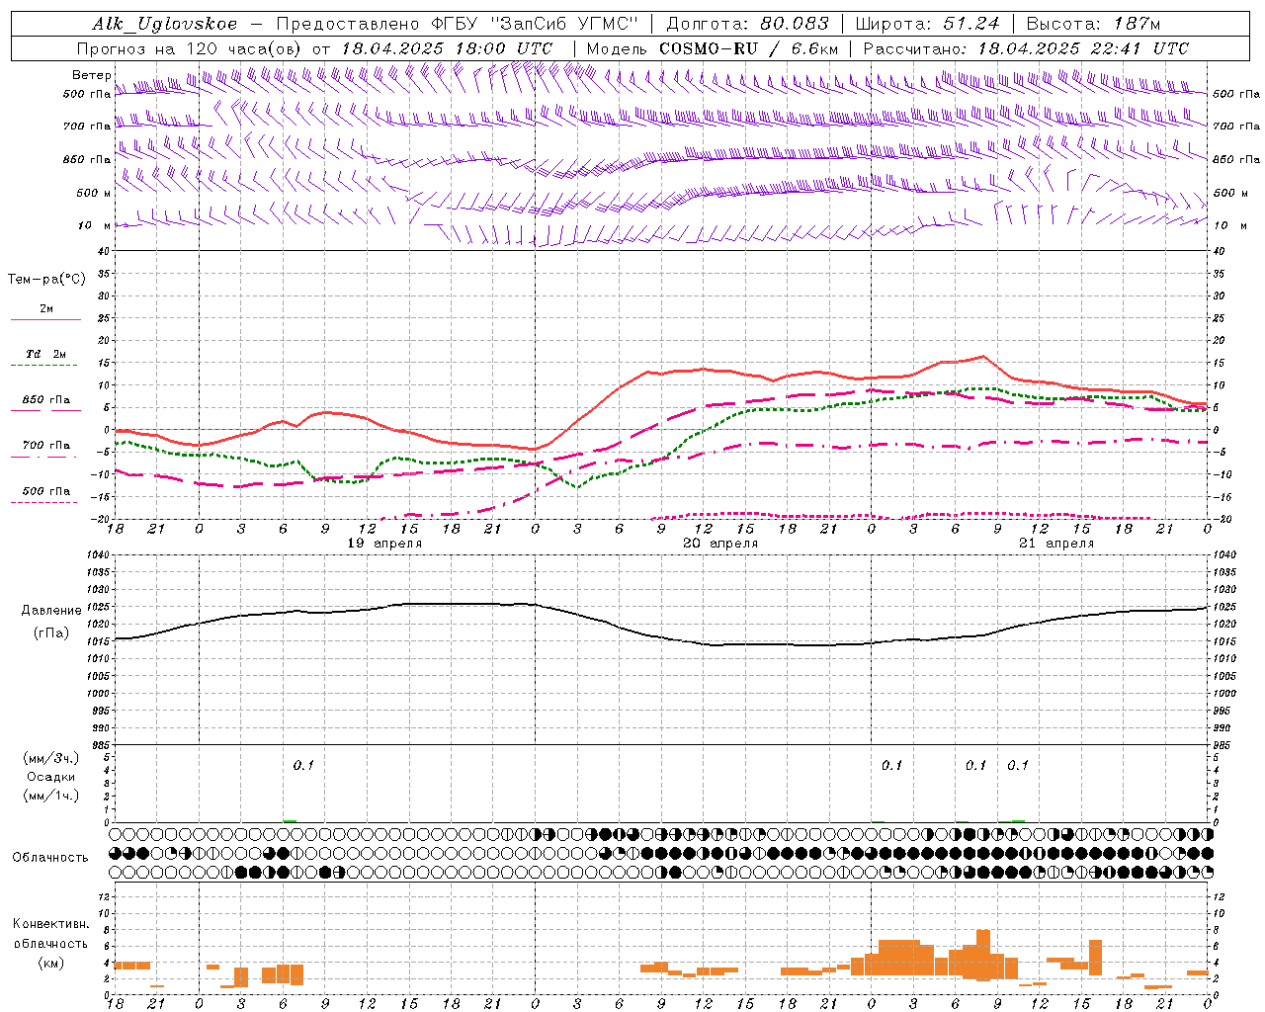Image resolution: width=1265 pixels, height=1012 pixels.
Task: Click the 2м temperature legend entry
Action: [46, 308]
